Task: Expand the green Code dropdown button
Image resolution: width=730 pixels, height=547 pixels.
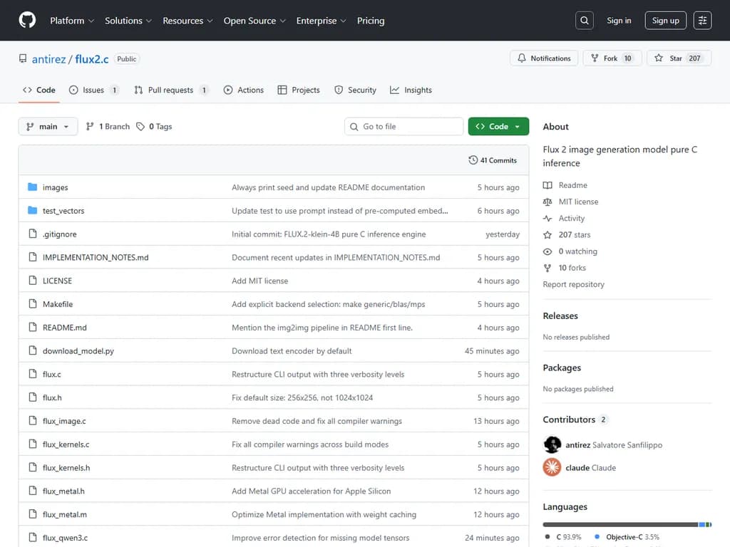Action: pos(498,127)
